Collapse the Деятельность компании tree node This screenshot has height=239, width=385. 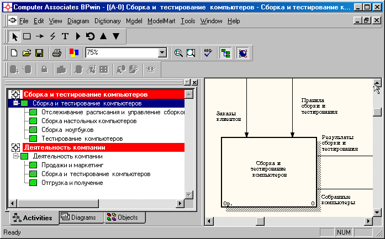(x=15, y=156)
